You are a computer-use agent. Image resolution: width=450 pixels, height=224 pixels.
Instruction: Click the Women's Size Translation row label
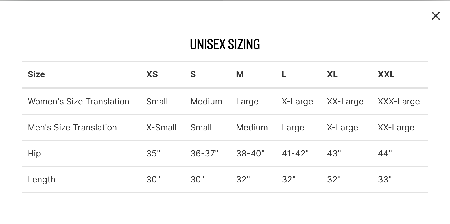(78, 102)
